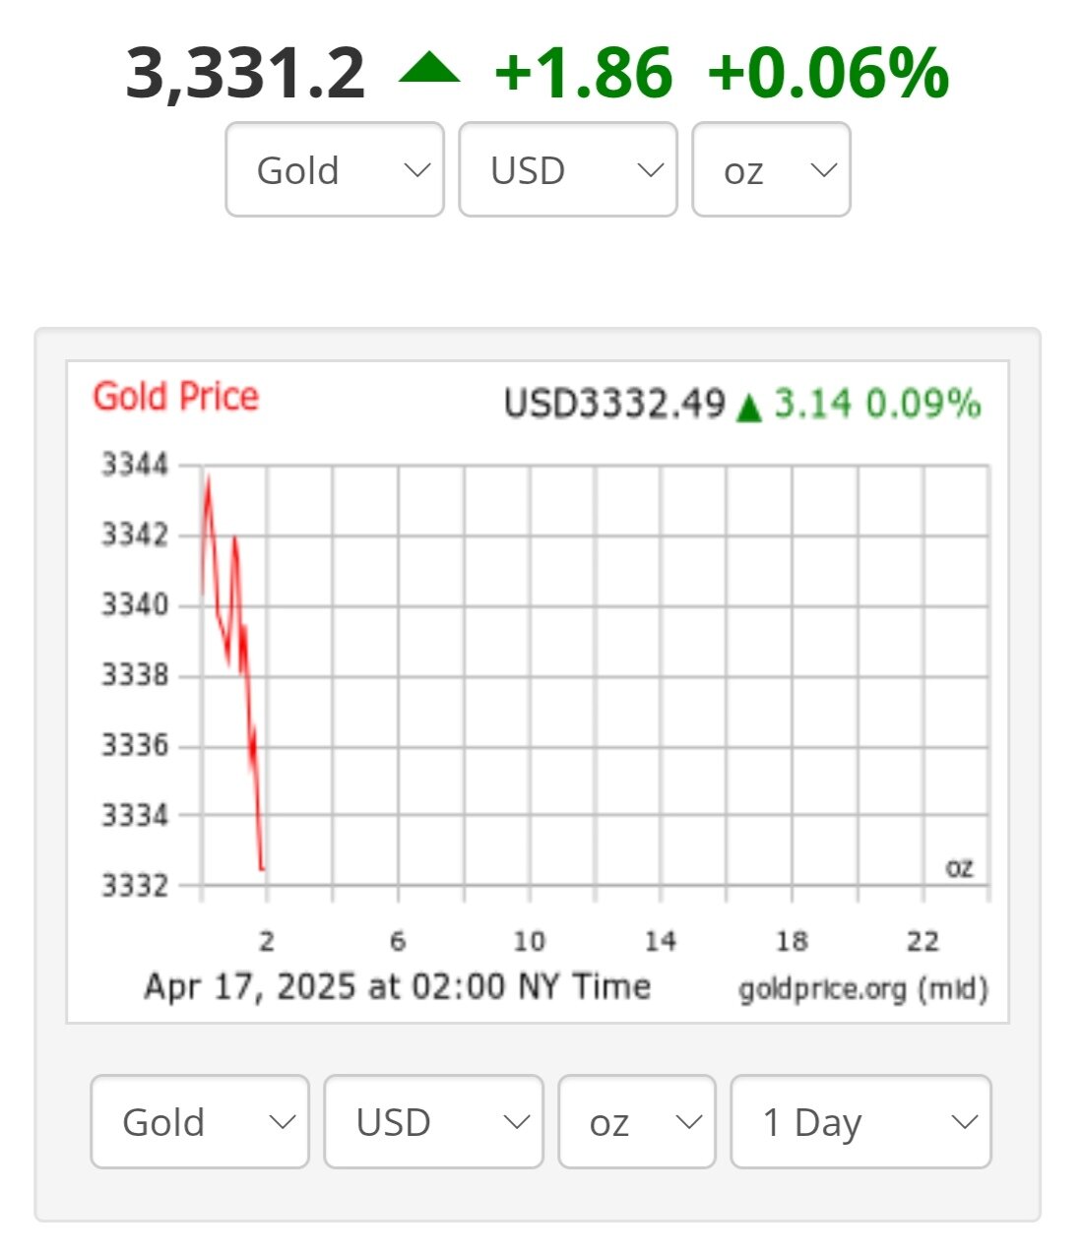Click the goldprice.org (mid) source text
The image size is (1081, 1256).
[863, 989]
